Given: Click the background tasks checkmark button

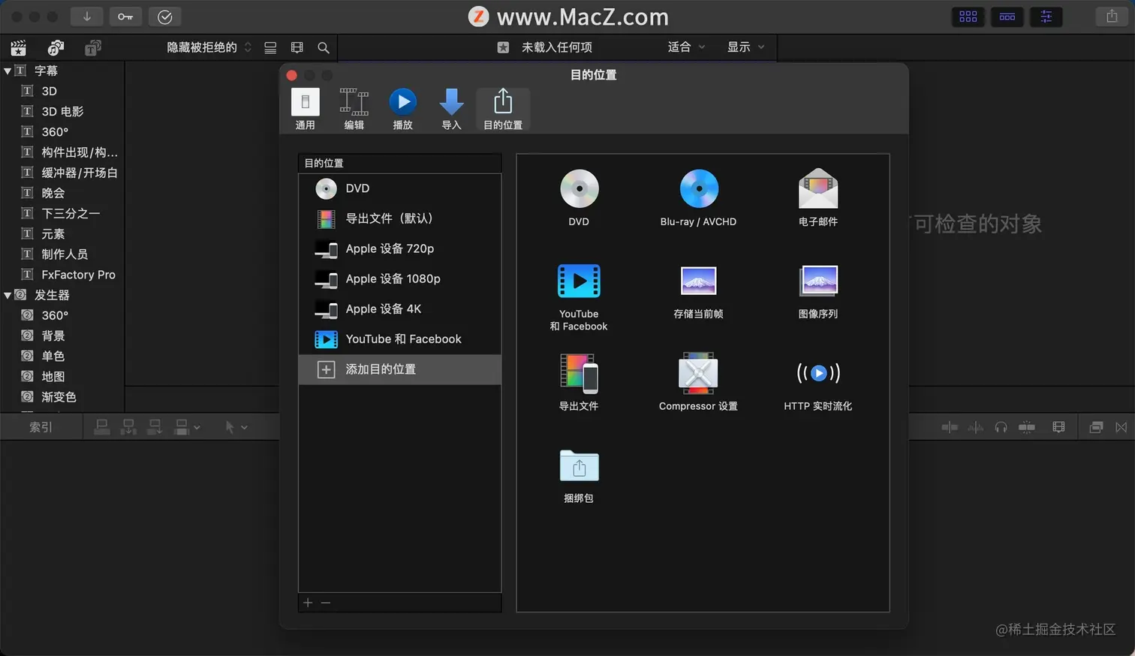Looking at the screenshot, I should (165, 17).
